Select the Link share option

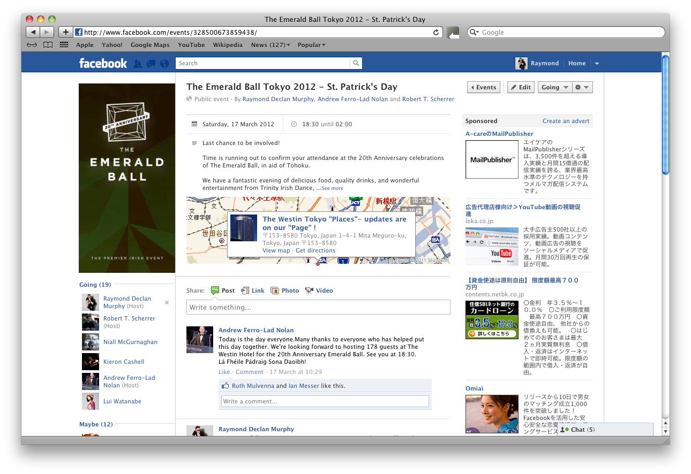[x=253, y=290]
